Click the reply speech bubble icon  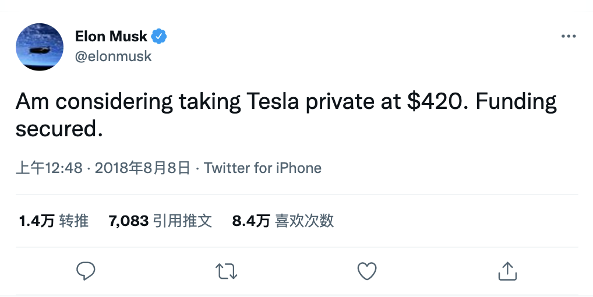click(86, 270)
